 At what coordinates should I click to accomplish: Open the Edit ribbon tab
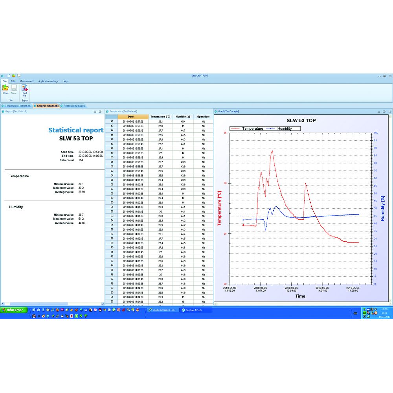click(x=13, y=81)
